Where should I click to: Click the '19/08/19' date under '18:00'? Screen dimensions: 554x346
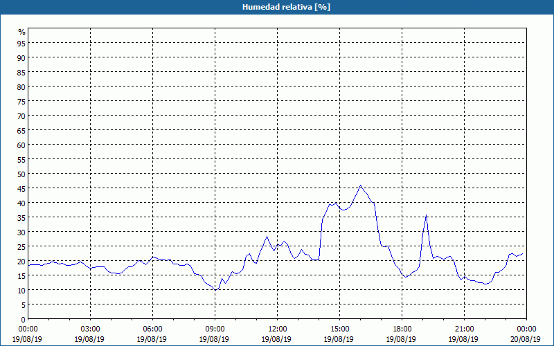pos(401,339)
